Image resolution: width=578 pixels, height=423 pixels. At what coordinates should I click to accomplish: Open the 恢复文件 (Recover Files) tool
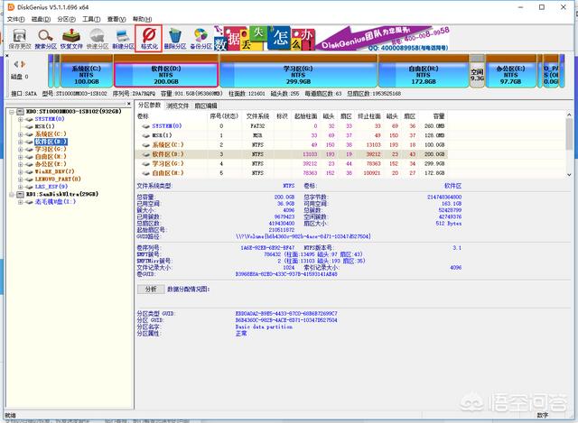(73, 36)
